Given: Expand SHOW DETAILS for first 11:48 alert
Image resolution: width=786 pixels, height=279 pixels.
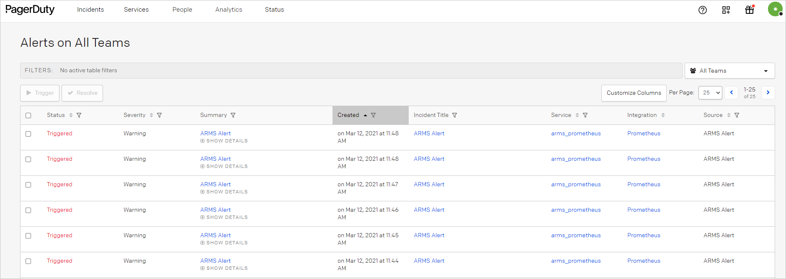Looking at the screenshot, I should click(x=224, y=141).
